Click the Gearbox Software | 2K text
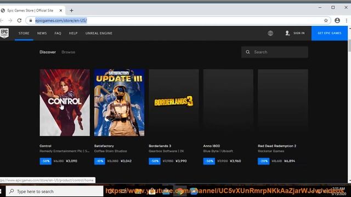 tap(166, 151)
